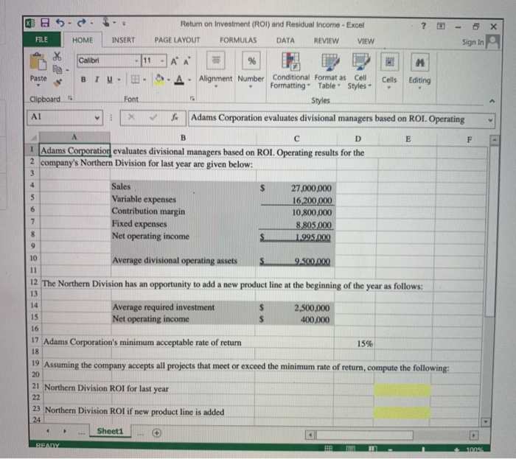Select yellow cell for ROI with new product
Viewport: 516px width, 459px height.
click(402, 413)
